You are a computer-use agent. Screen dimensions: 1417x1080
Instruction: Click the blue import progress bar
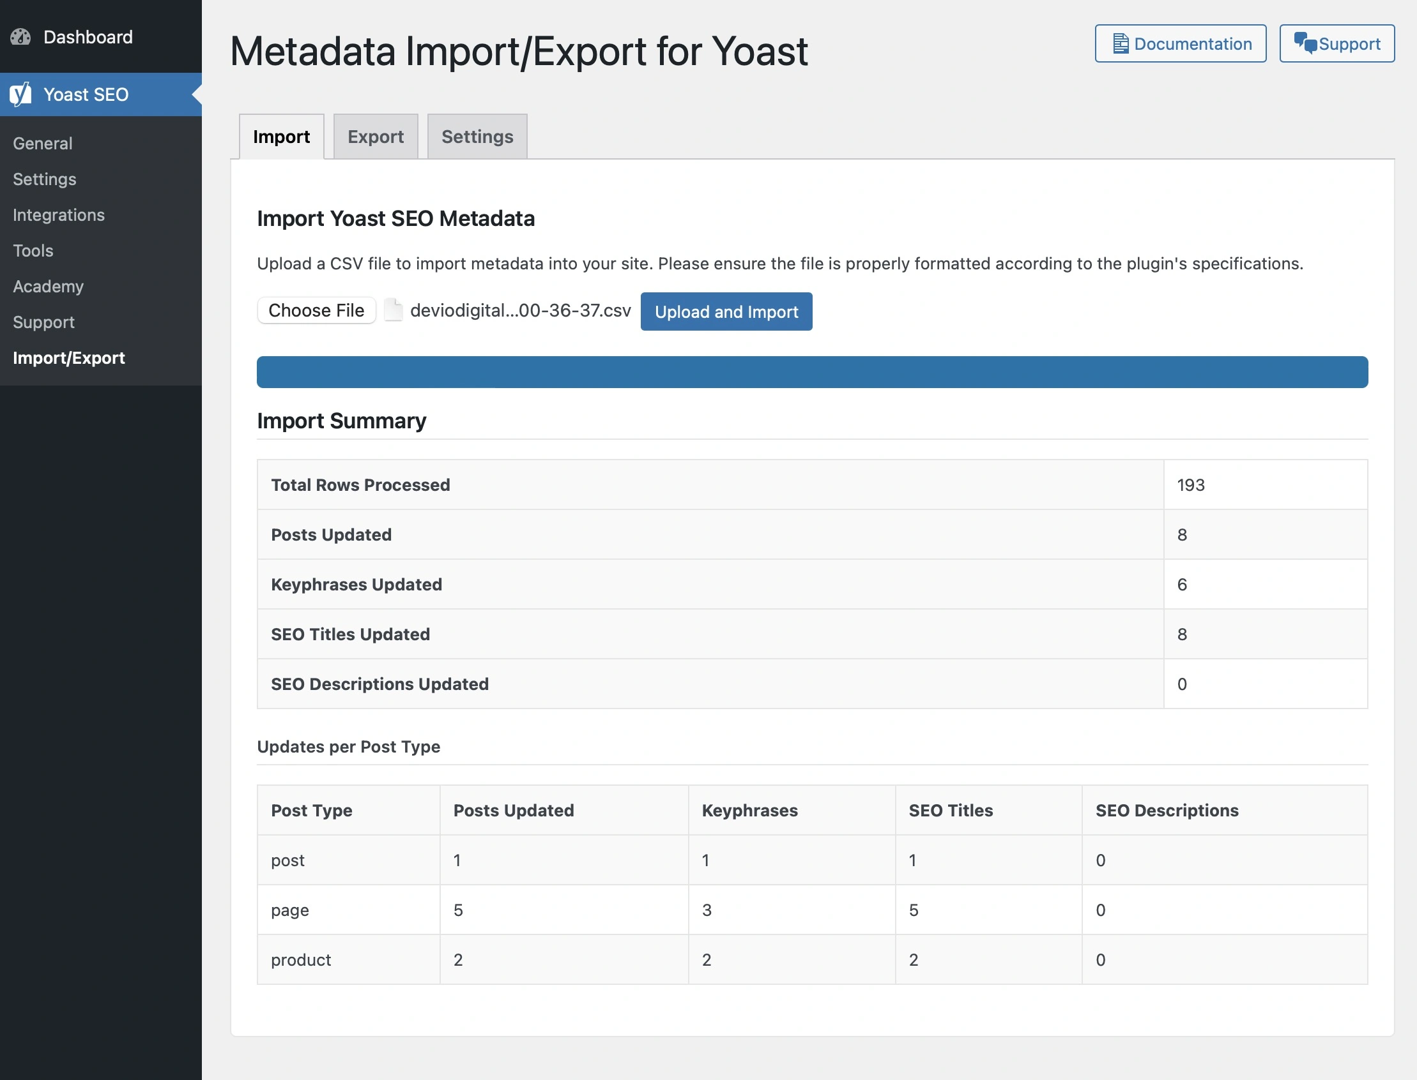tap(812, 372)
